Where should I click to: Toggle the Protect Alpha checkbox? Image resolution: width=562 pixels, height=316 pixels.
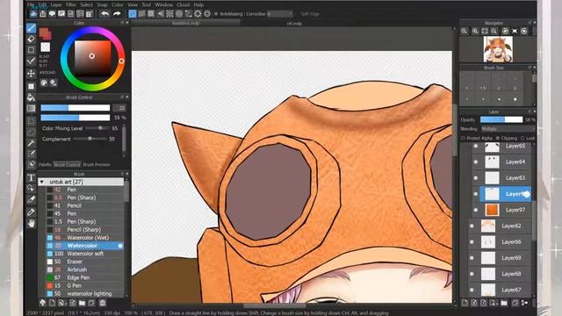(x=463, y=138)
